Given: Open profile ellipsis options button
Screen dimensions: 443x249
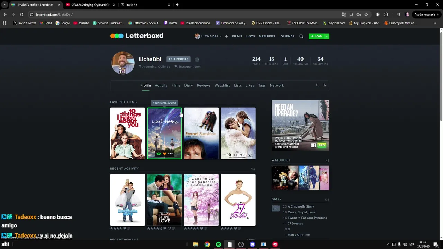Looking at the screenshot, I should [197, 59].
